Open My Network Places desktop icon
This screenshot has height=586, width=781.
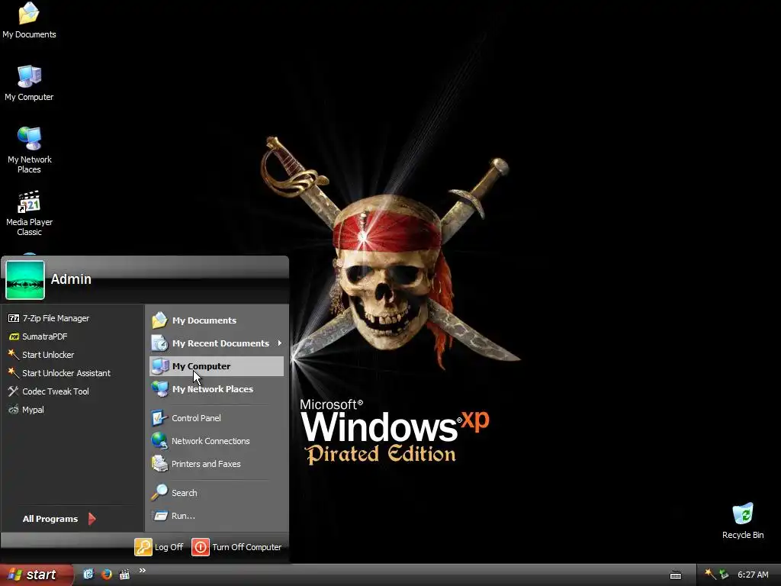[29, 150]
